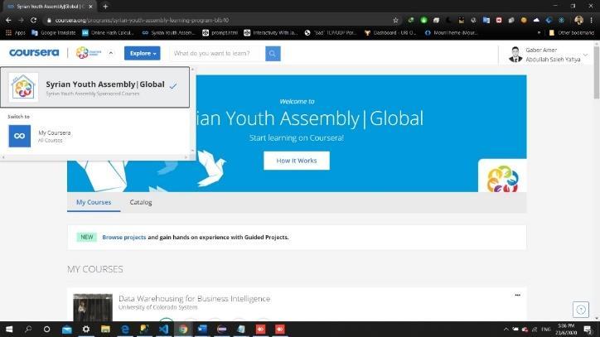Screen dimensions: 600x337
Task: Open Microsoft Word on the taskbar
Action: pos(202,329)
